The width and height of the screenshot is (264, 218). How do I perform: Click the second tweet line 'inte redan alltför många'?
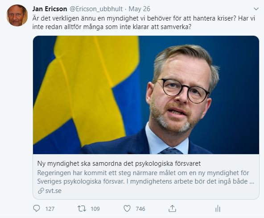click(112, 27)
